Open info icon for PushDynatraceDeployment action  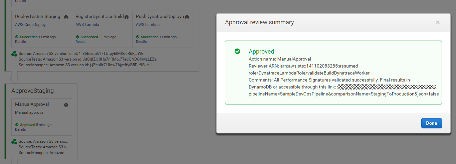pyautogui.click(x=187, y=17)
